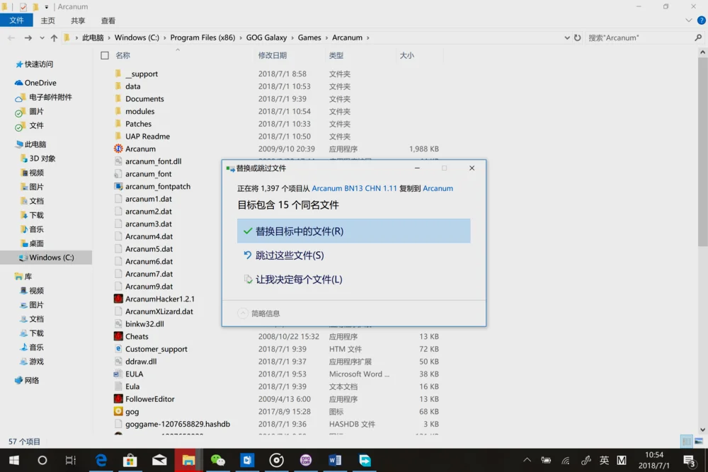Screen dimensions: 708x472
Task: Open the 主页 ribbon tab
Action: pyautogui.click(x=47, y=21)
